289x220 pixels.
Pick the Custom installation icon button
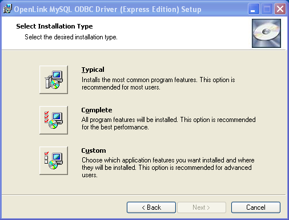pos(54,161)
